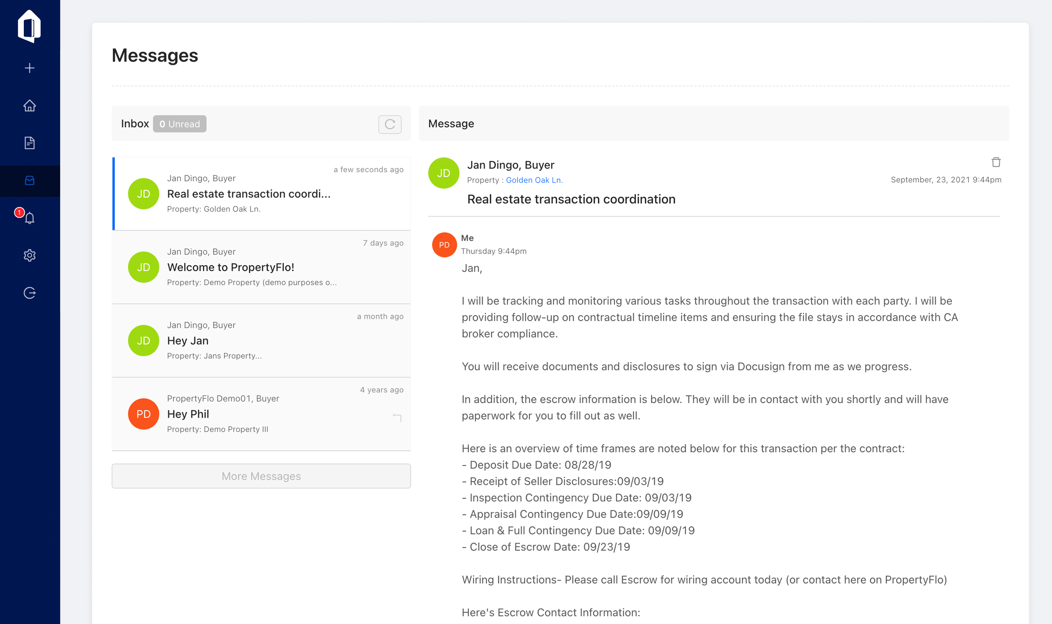This screenshot has width=1052, height=624.
Task: Log out using the sidebar exit icon
Action: pos(29,293)
